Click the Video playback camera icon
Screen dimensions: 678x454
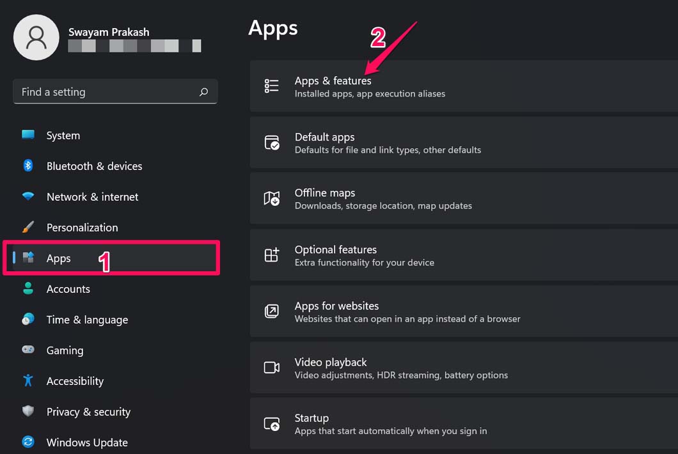(272, 368)
